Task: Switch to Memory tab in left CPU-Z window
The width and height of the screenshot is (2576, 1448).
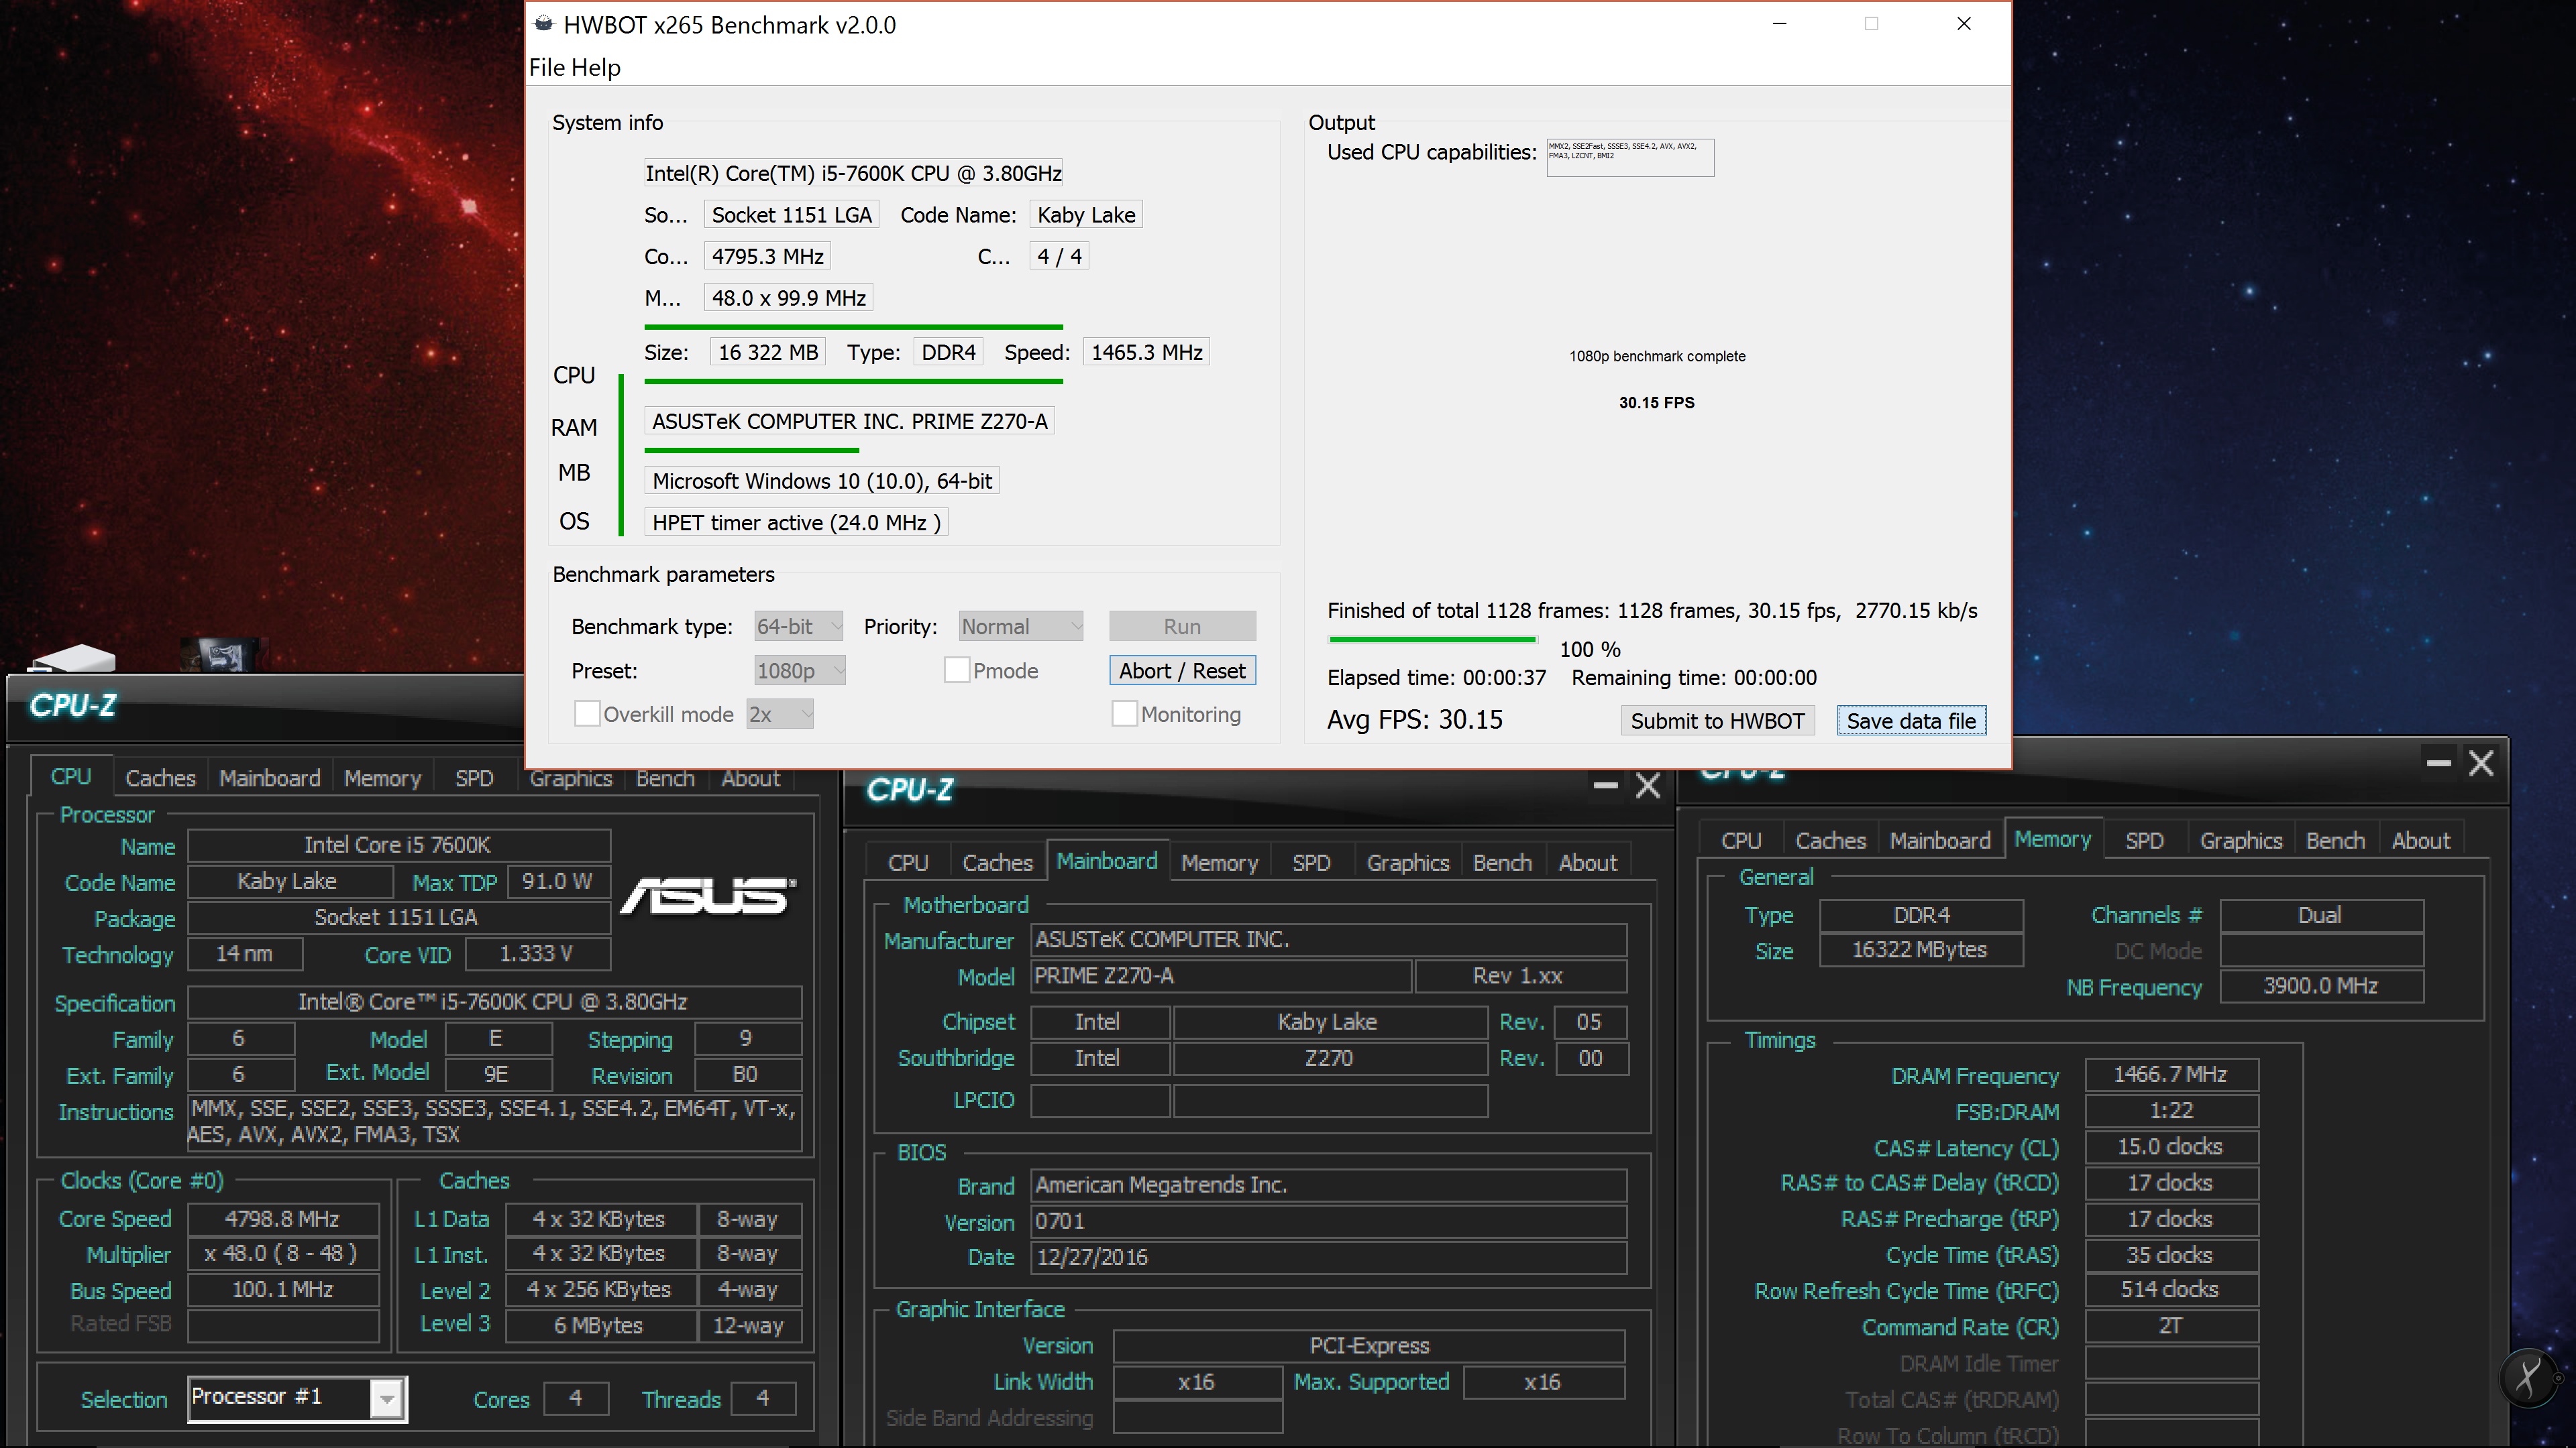Action: pyautogui.click(x=382, y=778)
